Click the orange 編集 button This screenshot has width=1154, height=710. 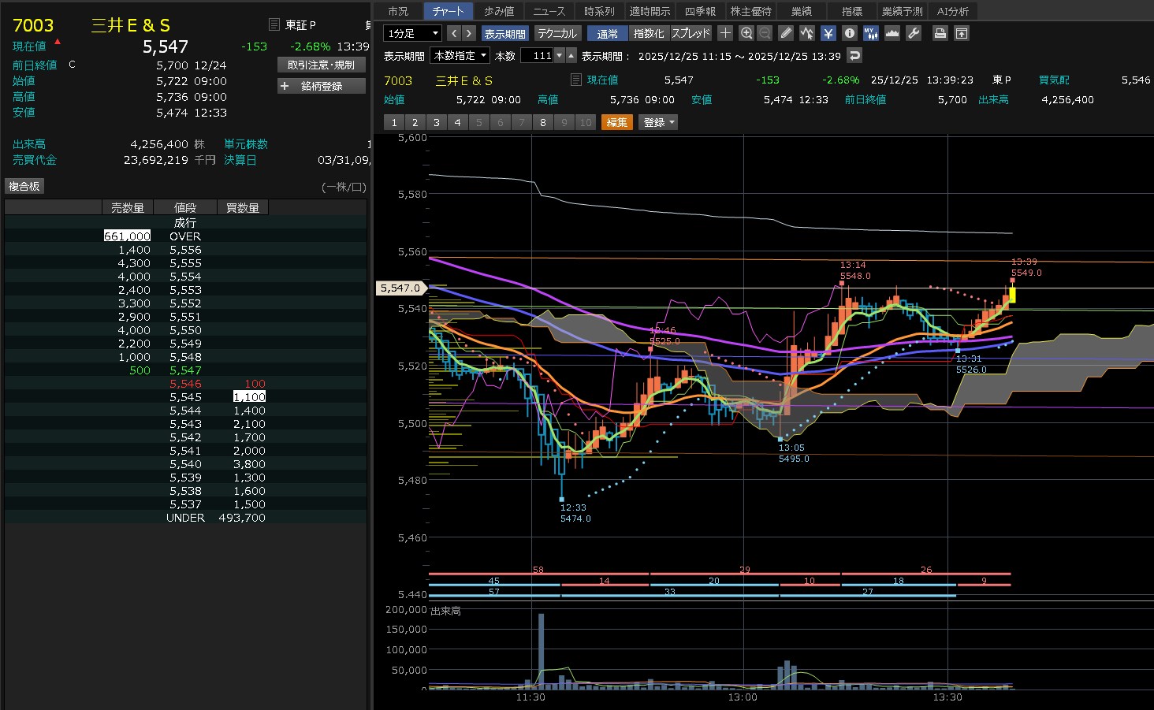(616, 122)
